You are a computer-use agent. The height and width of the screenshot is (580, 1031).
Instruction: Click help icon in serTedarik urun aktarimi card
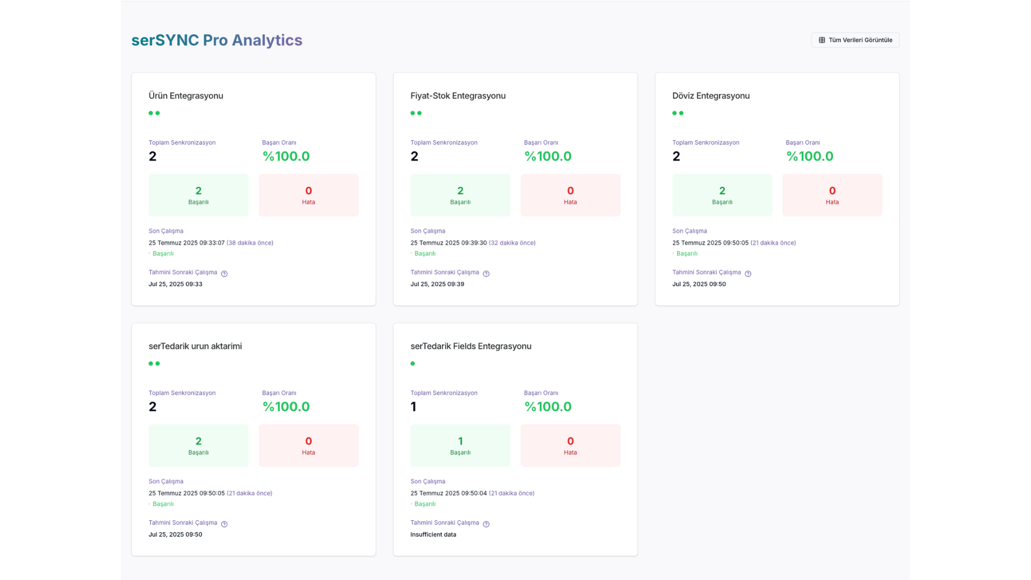pyautogui.click(x=224, y=524)
